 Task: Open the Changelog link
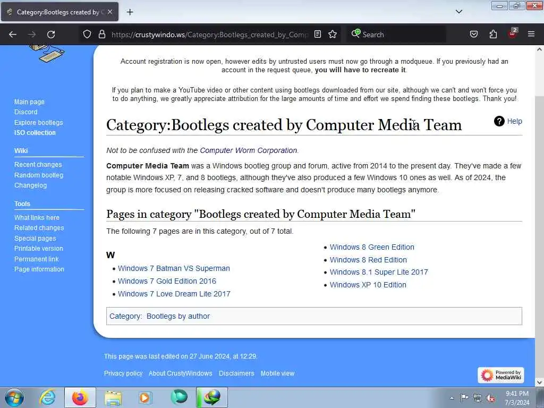click(30, 185)
